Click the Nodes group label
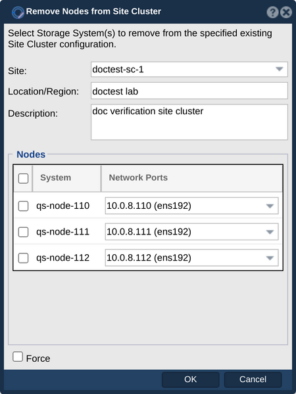This screenshot has height=394, width=296. point(31,154)
